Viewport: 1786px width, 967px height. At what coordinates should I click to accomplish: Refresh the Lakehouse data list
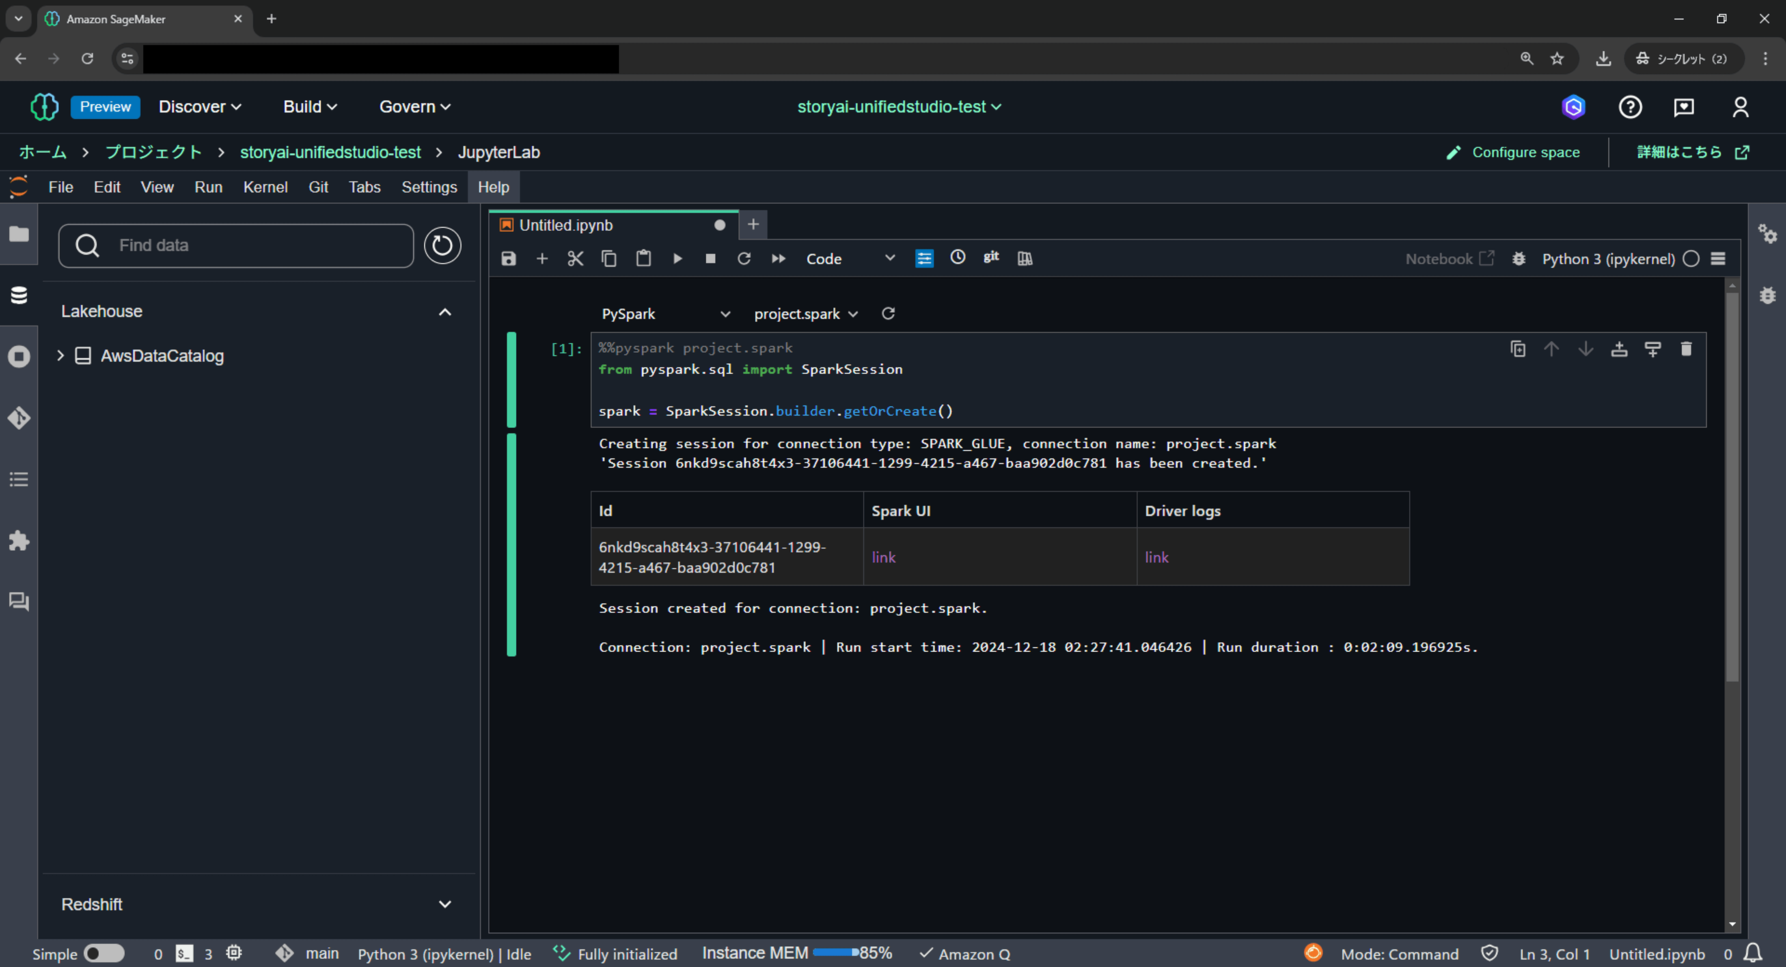point(442,246)
